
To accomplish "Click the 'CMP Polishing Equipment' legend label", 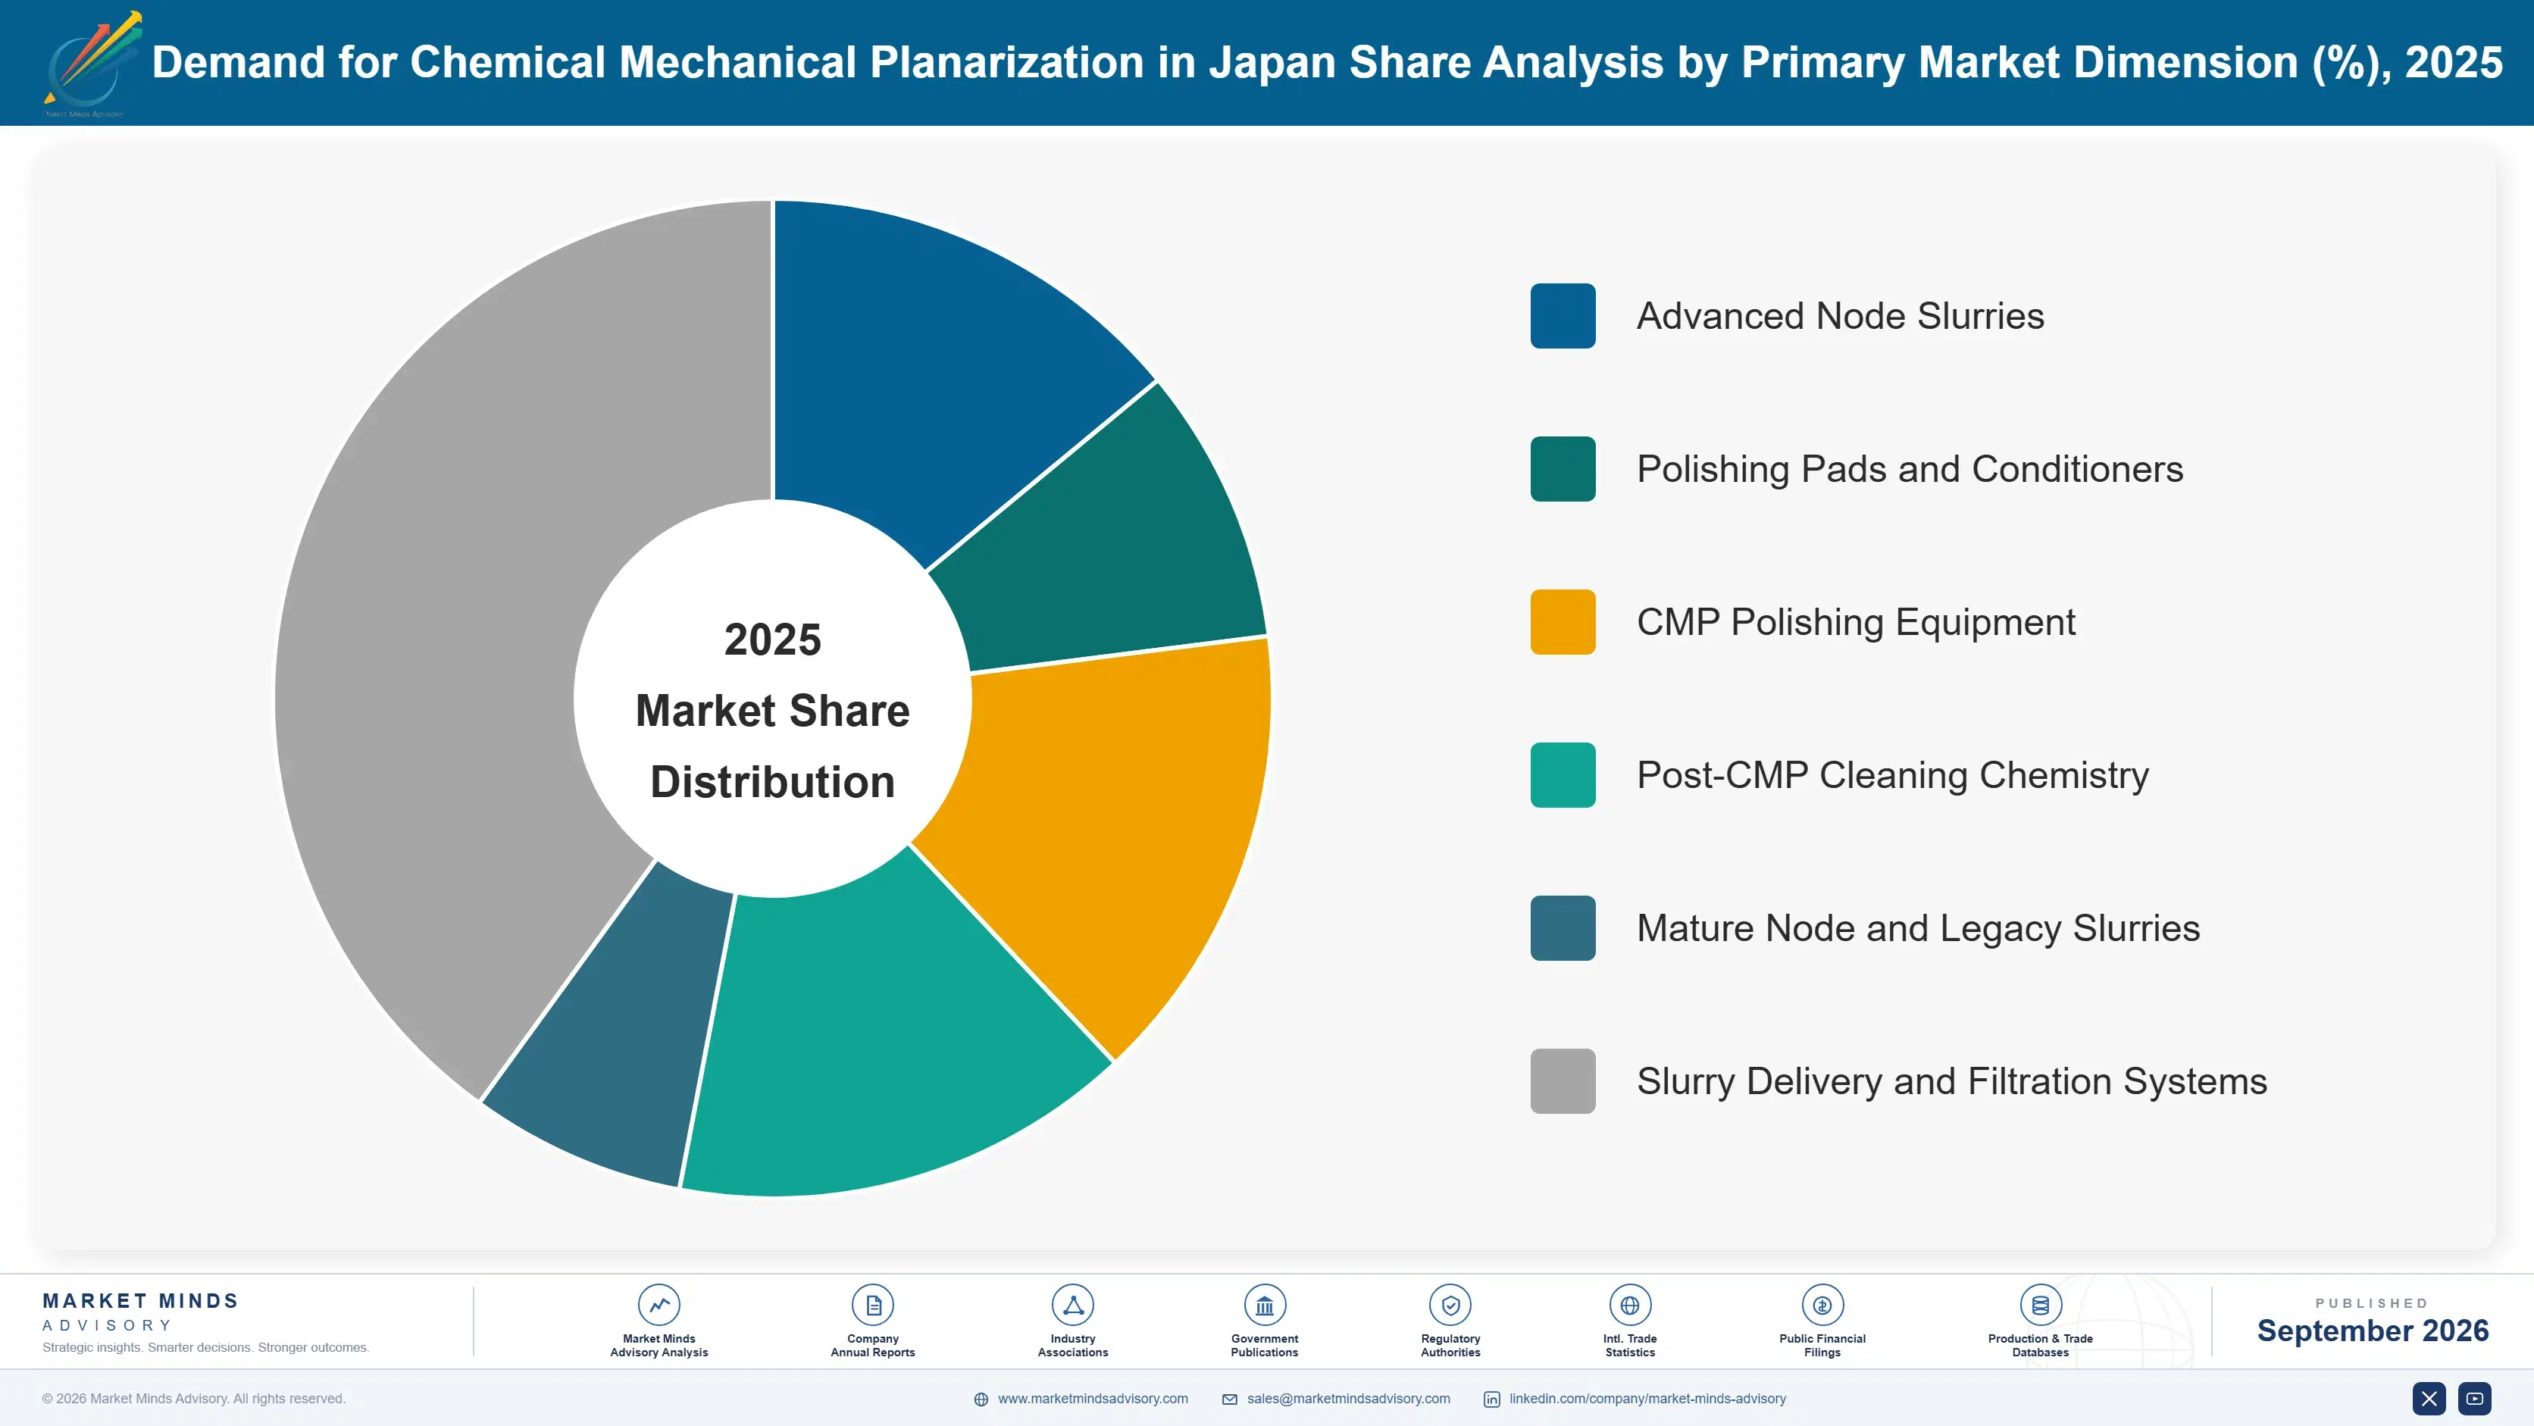I will tap(1855, 621).
